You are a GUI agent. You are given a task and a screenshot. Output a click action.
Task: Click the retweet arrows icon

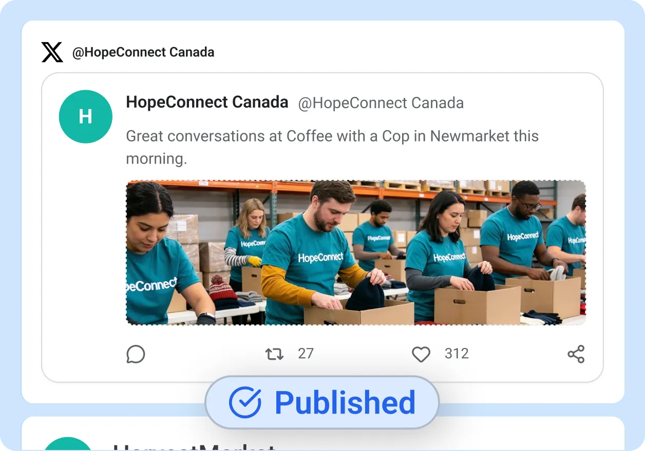(274, 354)
